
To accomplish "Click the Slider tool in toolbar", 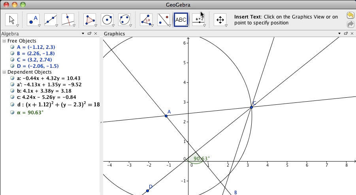I will click(x=198, y=19).
